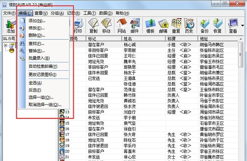Image resolution: width=247 pixels, height=161 pixels.
Task: Select the name 王可仁
Action: pyautogui.click(x=130, y=56)
